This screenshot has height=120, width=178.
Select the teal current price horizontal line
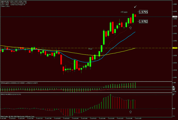(86, 17)
